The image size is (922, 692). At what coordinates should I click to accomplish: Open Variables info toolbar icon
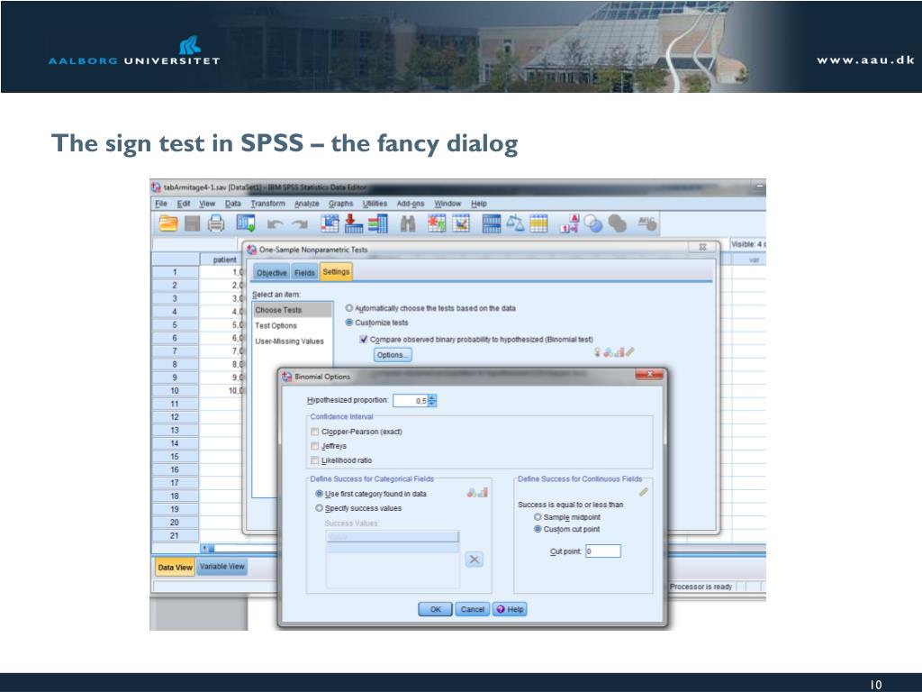click(x=378, y=223)
